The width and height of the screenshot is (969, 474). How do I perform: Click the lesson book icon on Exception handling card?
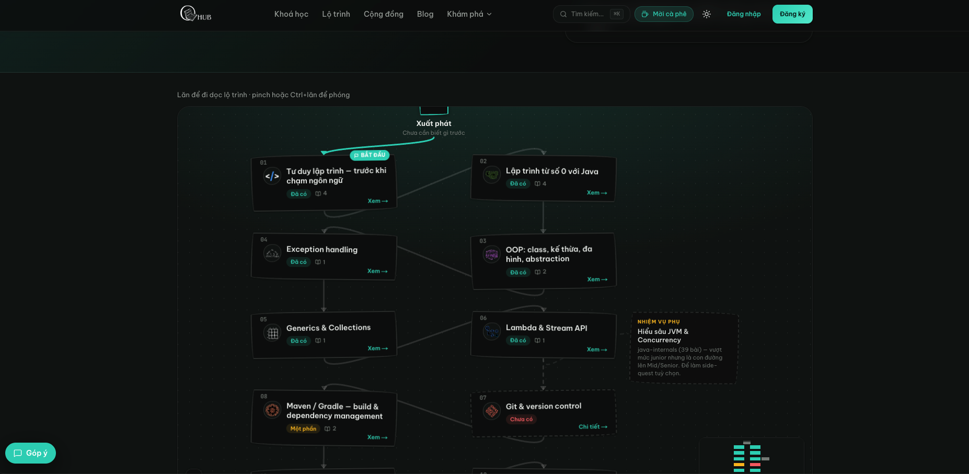[318, 262]
